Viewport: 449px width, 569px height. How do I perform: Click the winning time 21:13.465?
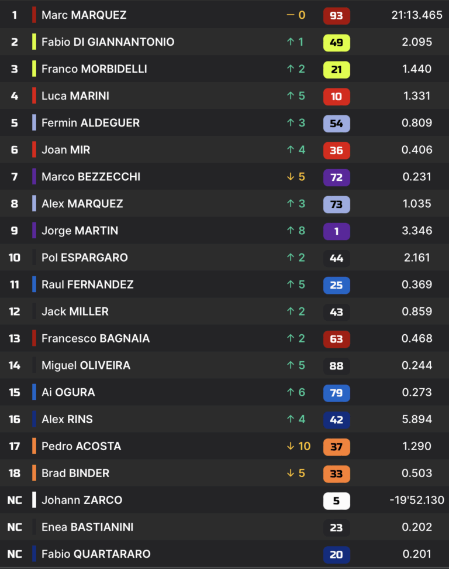[x=417, y=15]
